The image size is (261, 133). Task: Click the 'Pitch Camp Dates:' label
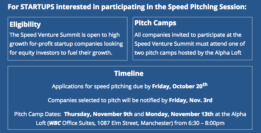click(38, 114)
